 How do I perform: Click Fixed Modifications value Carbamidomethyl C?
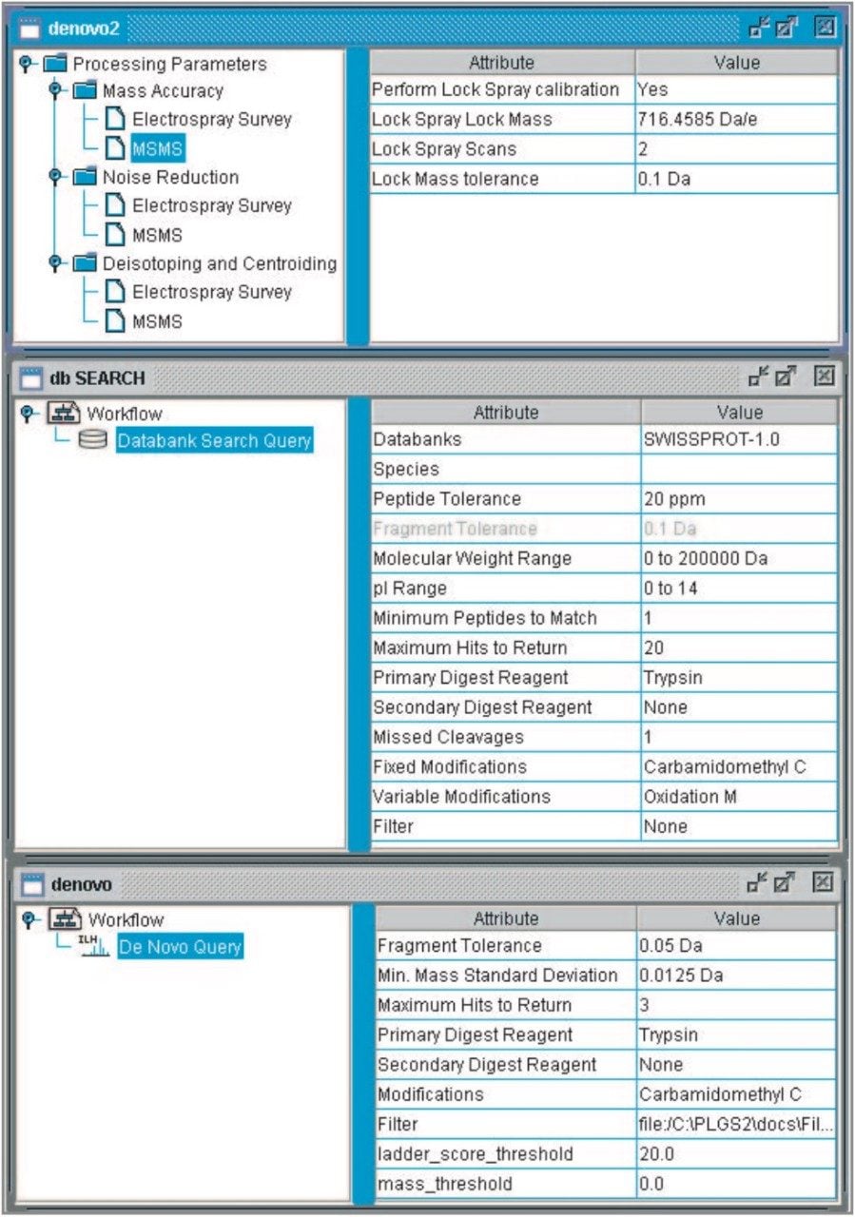coord(740,767)
